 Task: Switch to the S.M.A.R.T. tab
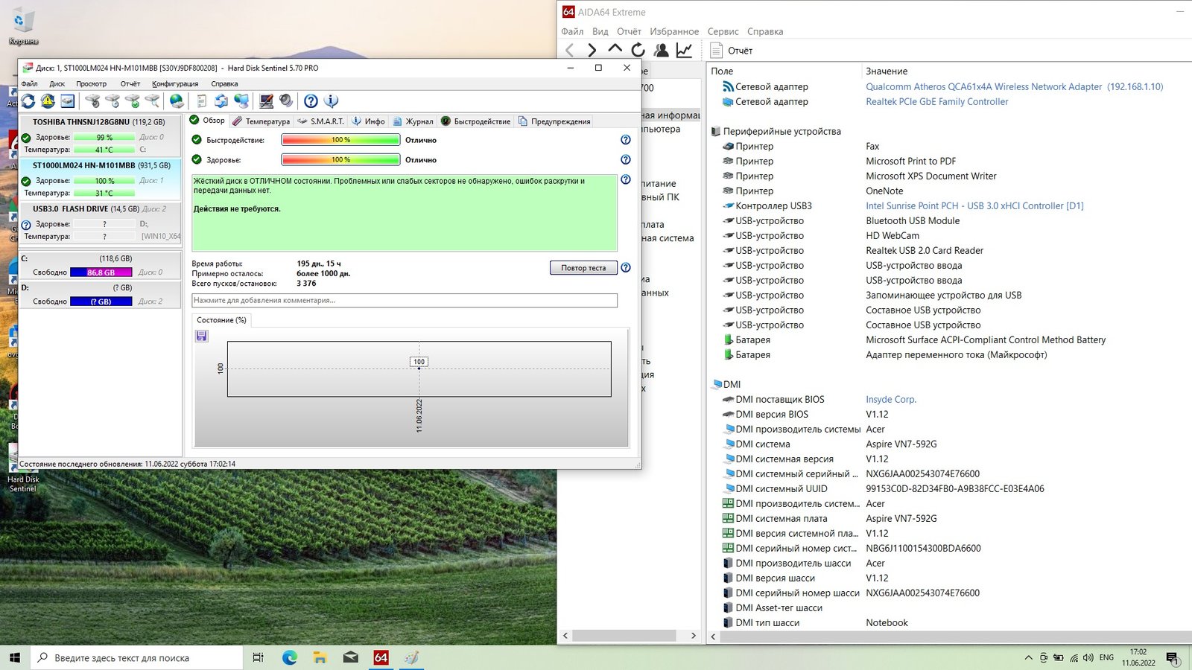click(321, 121)
